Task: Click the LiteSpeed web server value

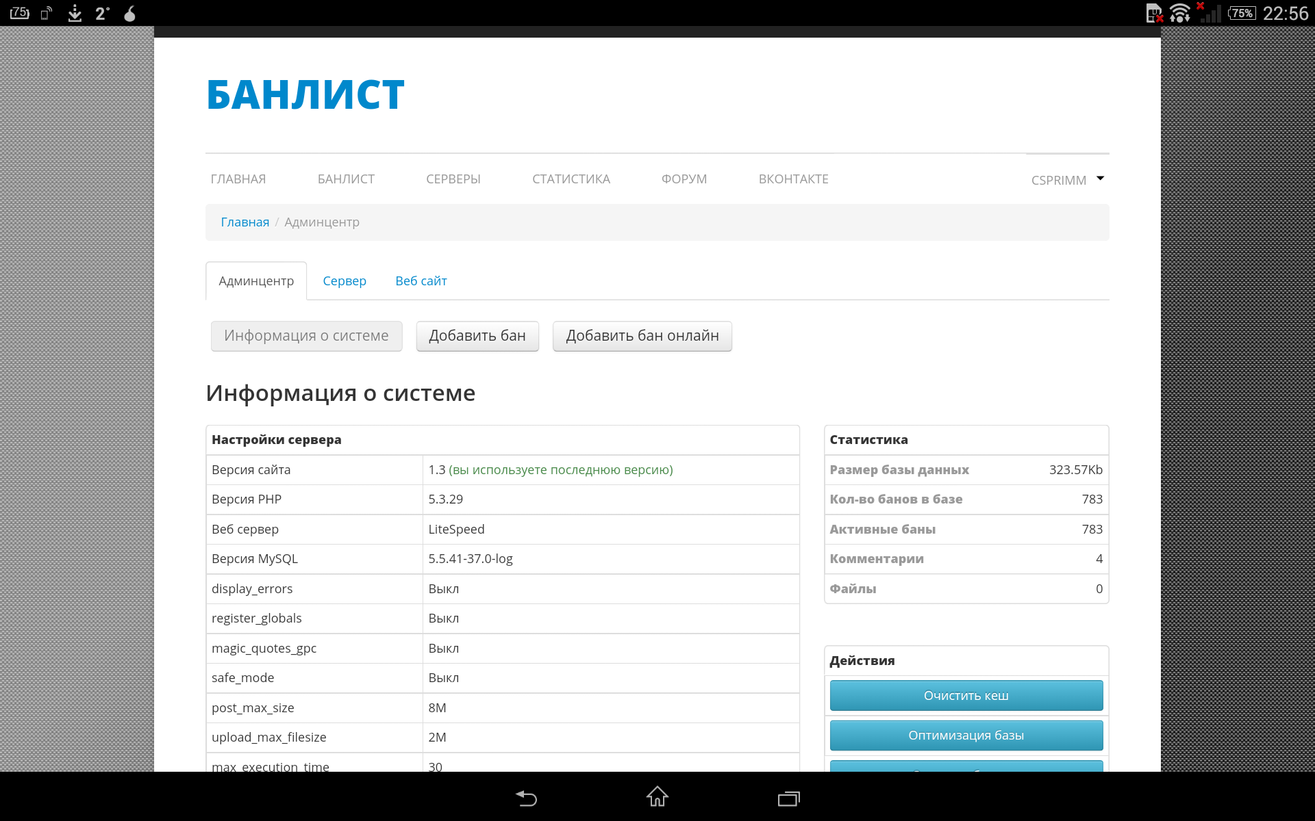Action: 457,530
